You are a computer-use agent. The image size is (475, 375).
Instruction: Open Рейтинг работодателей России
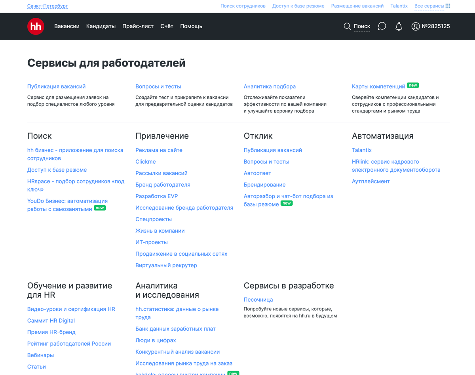(69, 344)
